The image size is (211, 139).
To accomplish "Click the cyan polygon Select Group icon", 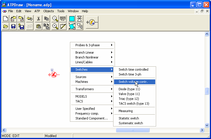I will (x=72, y=26).
